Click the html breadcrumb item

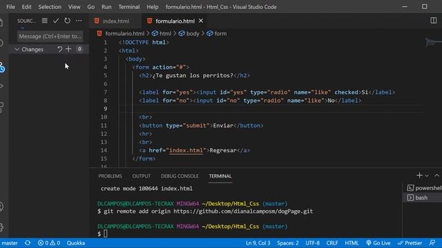coord(165,34)
